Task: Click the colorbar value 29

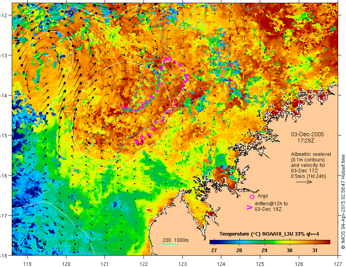Action: (264, 251)
